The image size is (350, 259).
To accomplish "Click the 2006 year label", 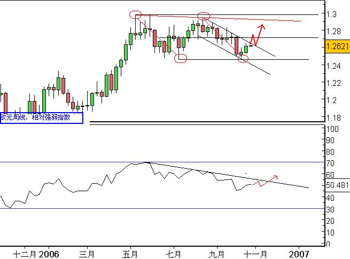I will click(49, 254).
